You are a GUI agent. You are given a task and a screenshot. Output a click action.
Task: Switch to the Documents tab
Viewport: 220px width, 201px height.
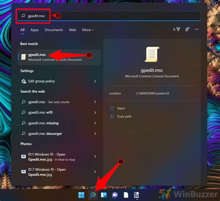click(x=54, y=30)
